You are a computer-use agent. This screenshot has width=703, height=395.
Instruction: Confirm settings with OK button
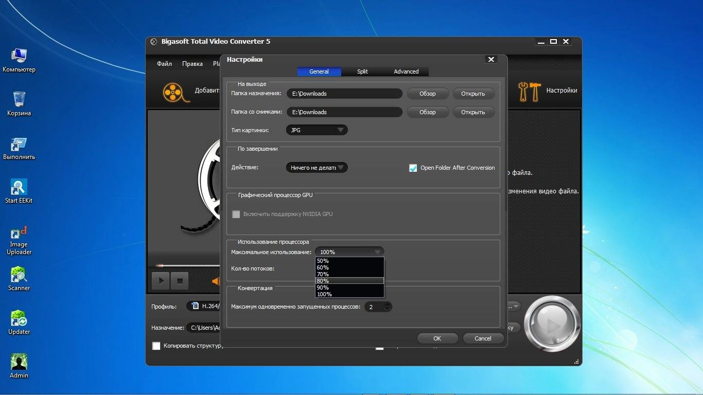pyautogui.click(x=437, y=338)
